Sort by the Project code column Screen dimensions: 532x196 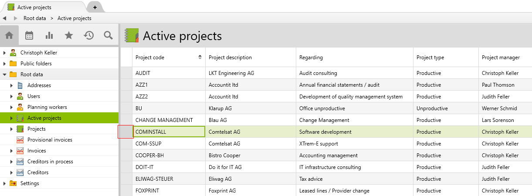169,57
